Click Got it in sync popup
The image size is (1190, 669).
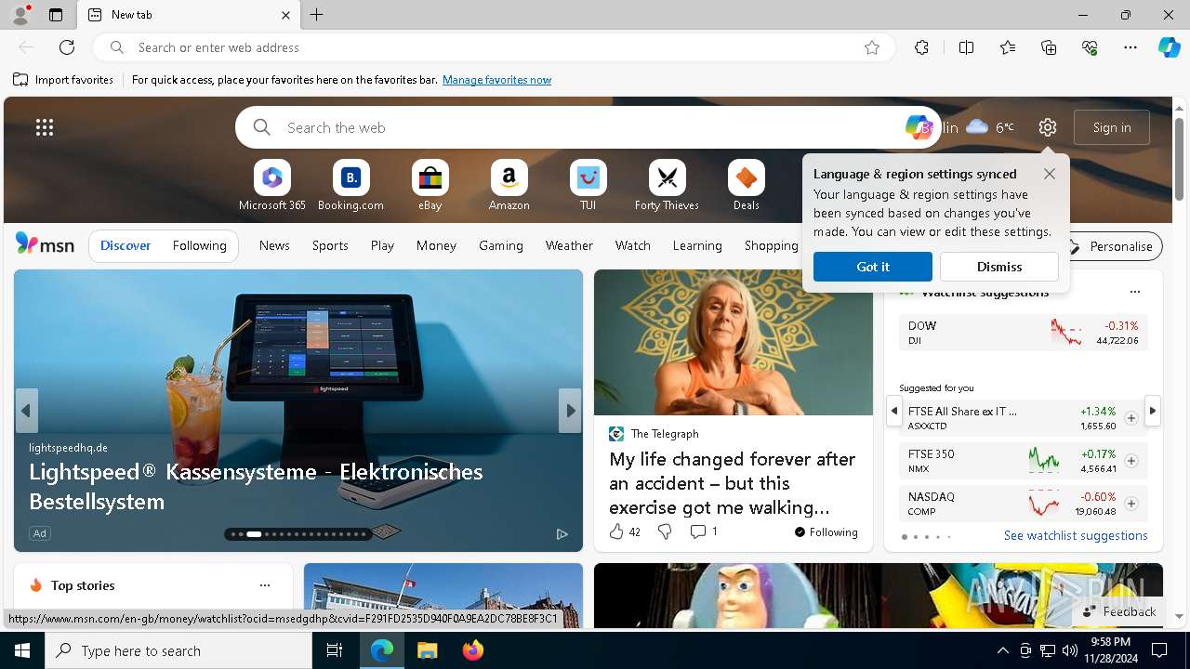tap(873, 267)
